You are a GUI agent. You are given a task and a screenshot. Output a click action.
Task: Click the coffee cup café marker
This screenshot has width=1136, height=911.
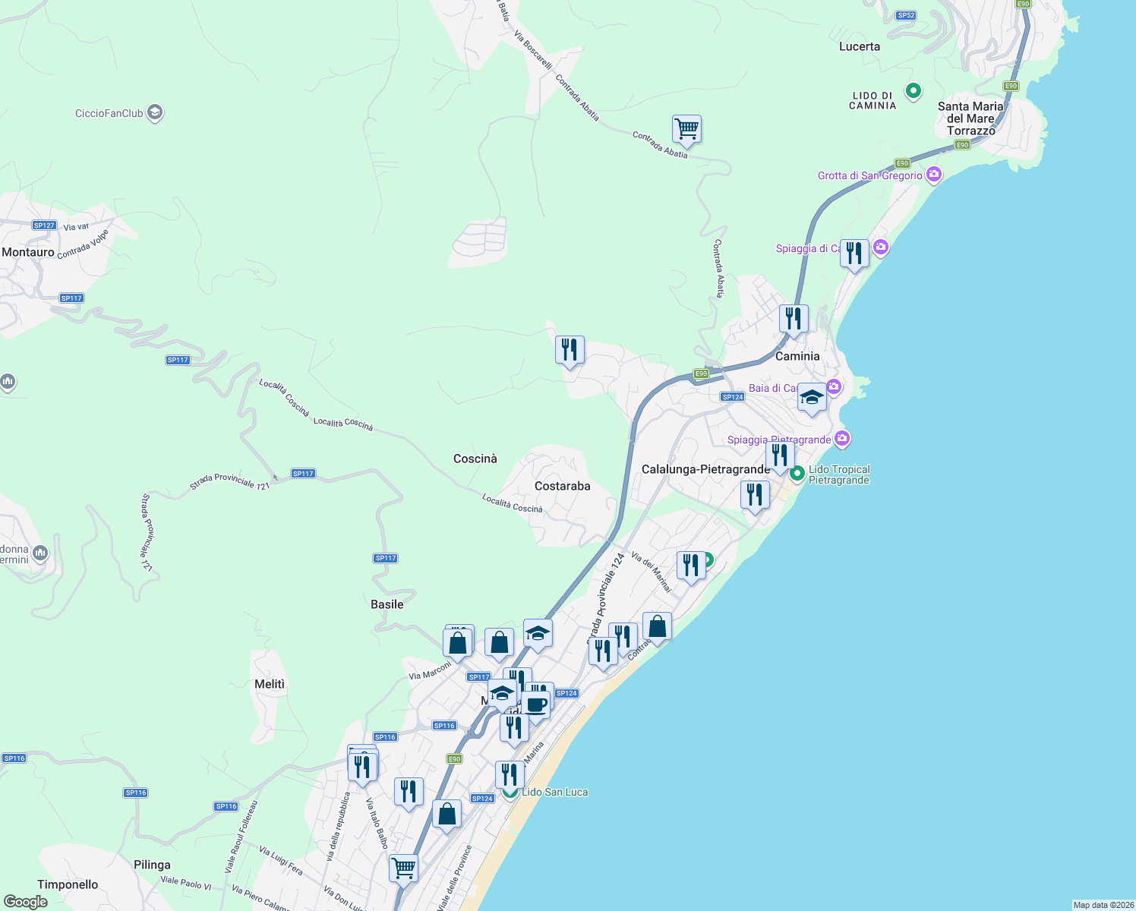[x=536, y=705]
